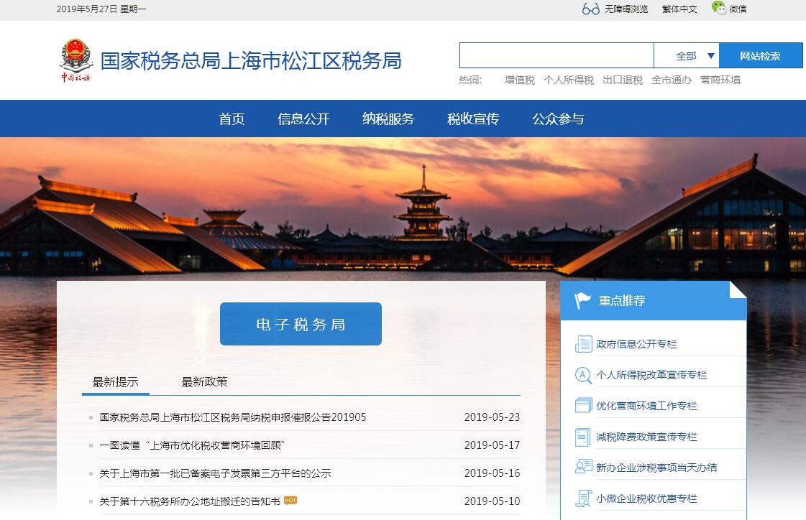
Task: Click the icon beside 小微企业税收优惠专栏
Action: pyautogui.click(x=583, y=498)
